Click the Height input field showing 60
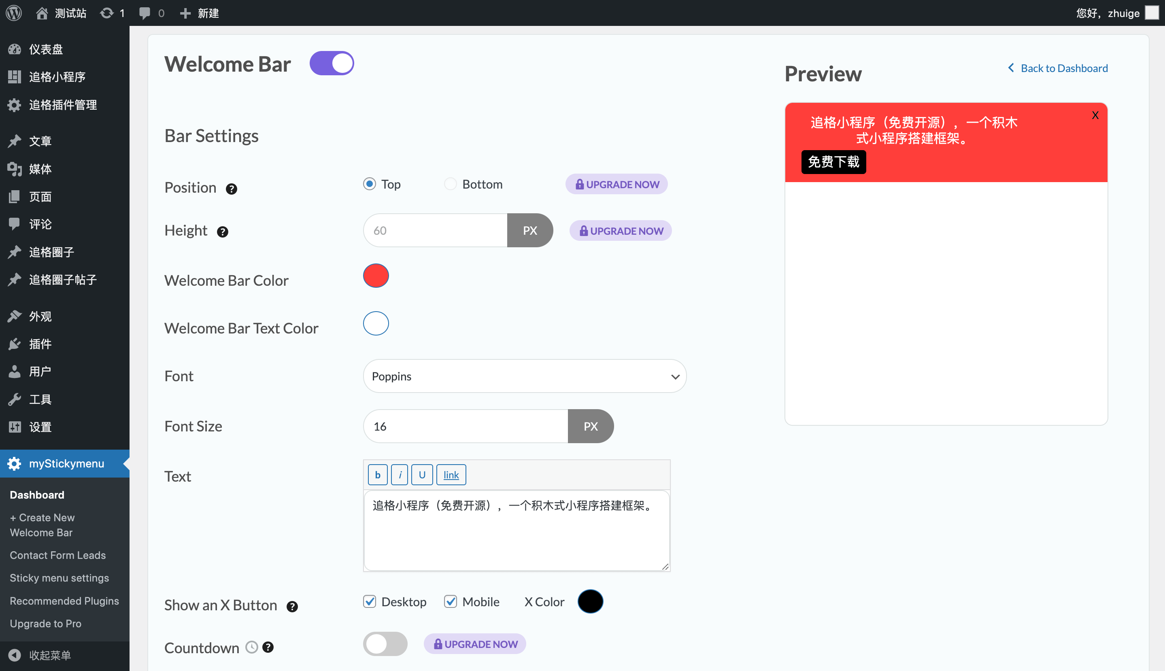 coord(435,230)
